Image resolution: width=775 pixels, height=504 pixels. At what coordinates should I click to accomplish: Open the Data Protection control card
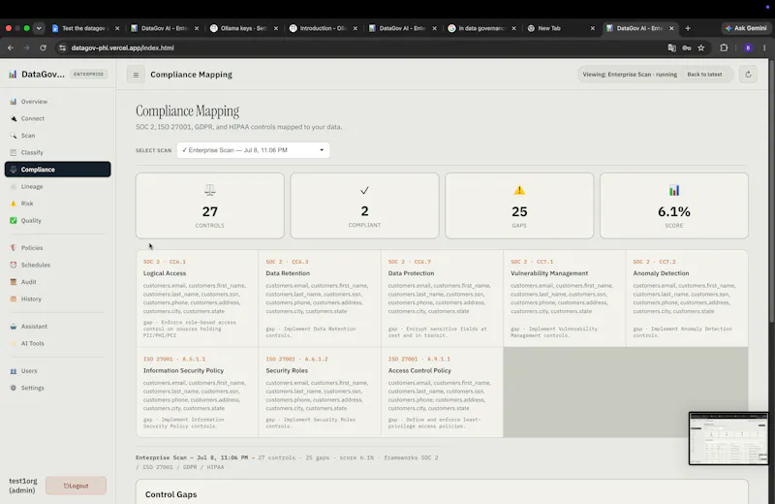pos(442,299)
